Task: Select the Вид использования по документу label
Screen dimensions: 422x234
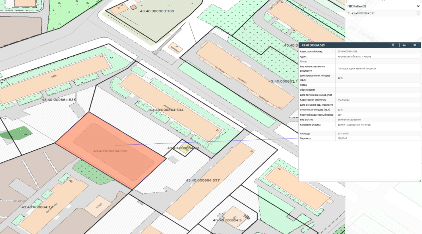Action: click(x=312, y=68)
